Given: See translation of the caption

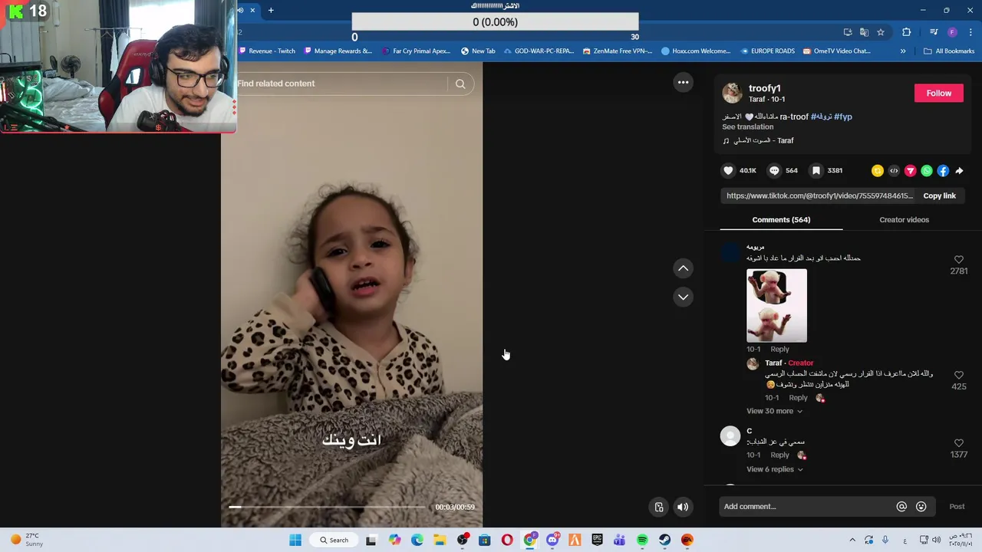Looking at the screenshot, I should [747, 127].
